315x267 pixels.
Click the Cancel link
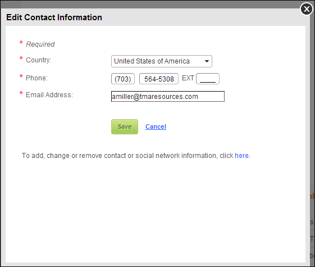(156, 126)
